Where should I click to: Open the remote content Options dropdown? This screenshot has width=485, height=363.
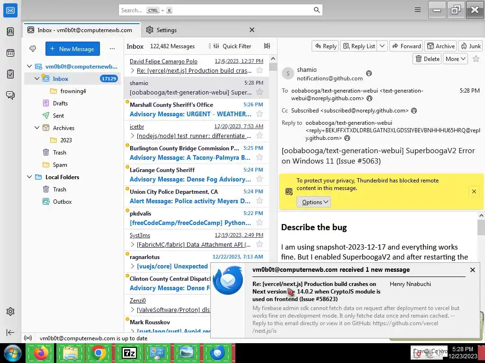coord(314,202)
